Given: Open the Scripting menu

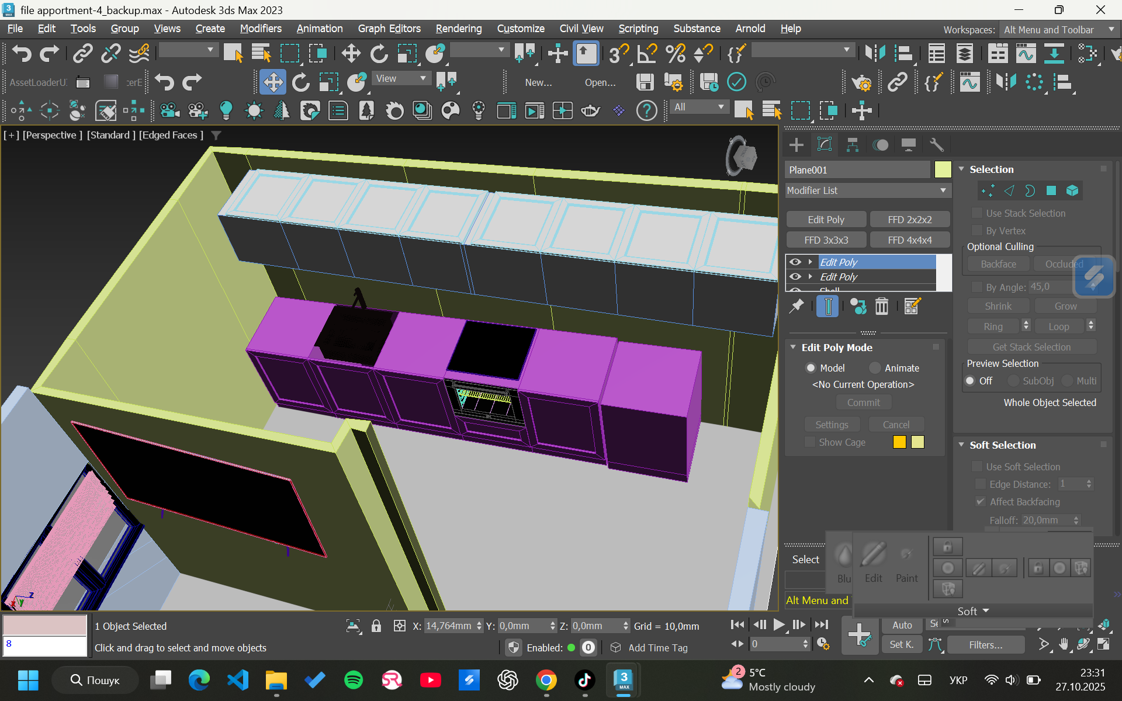Looking at the screenshot, I should (x=638, y=29).
